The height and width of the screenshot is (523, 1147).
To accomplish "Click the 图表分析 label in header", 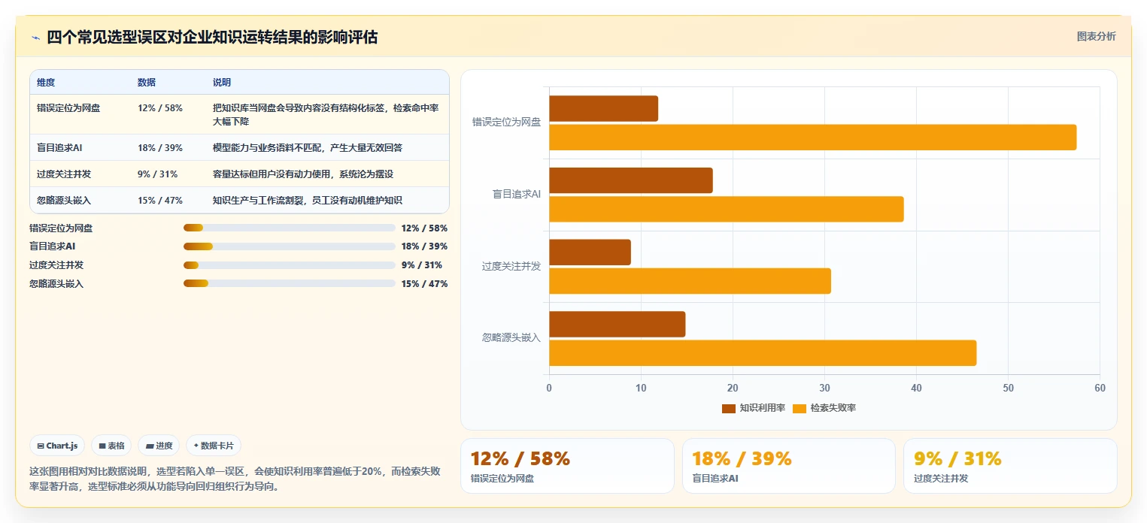I will tap(1096, 36).
